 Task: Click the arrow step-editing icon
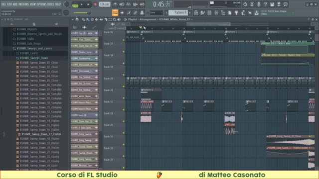(x=122, y=13)
